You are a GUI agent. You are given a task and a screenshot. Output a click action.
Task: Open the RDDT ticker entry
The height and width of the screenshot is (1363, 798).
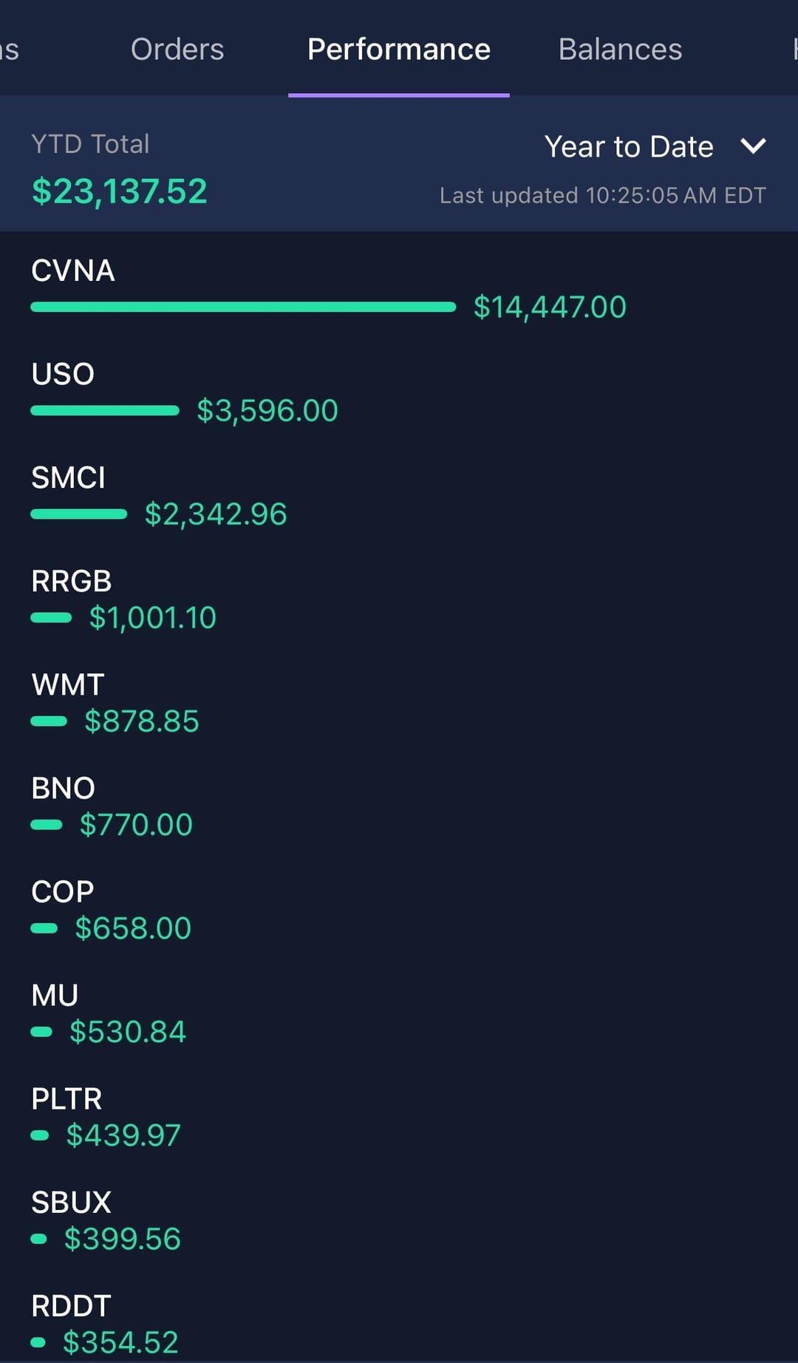click(71, 1305)
